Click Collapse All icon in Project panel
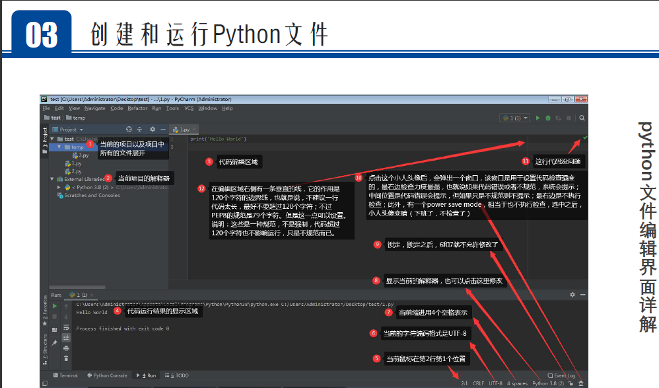The image size is (659, 388). click(x=139, y=130)
